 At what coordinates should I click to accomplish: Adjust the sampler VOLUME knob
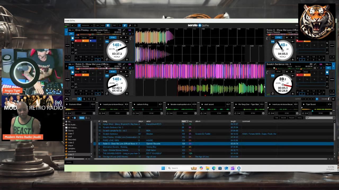(x=329, y=99)
